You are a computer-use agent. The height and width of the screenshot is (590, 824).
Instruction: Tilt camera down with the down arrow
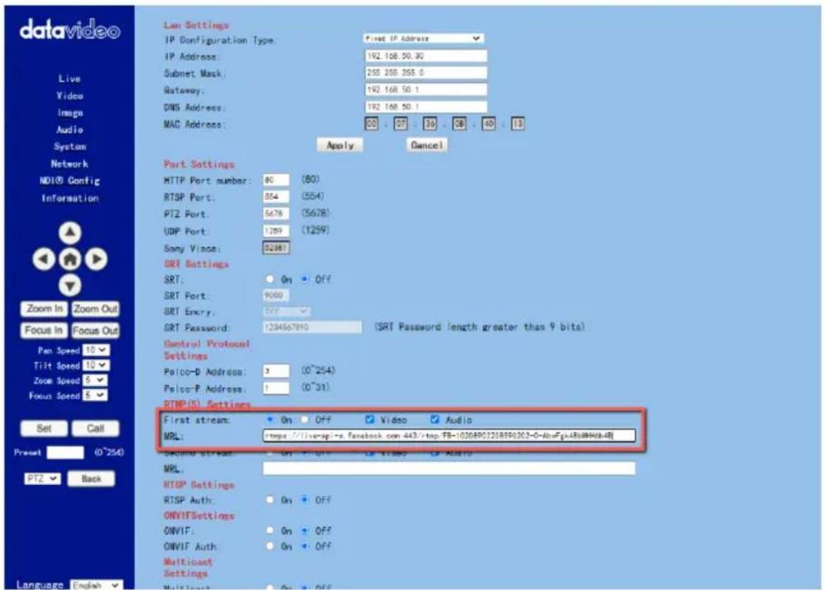[x=70, y=285]
